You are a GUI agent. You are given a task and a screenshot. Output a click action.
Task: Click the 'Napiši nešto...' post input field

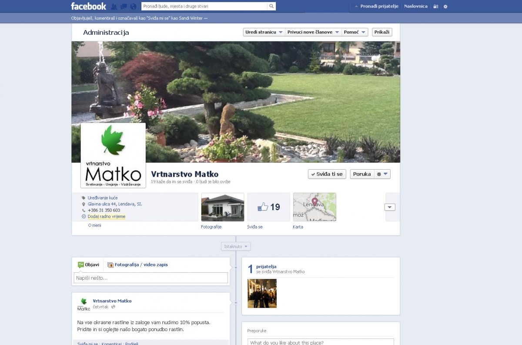pyautogui.click(x=151, y=278)
